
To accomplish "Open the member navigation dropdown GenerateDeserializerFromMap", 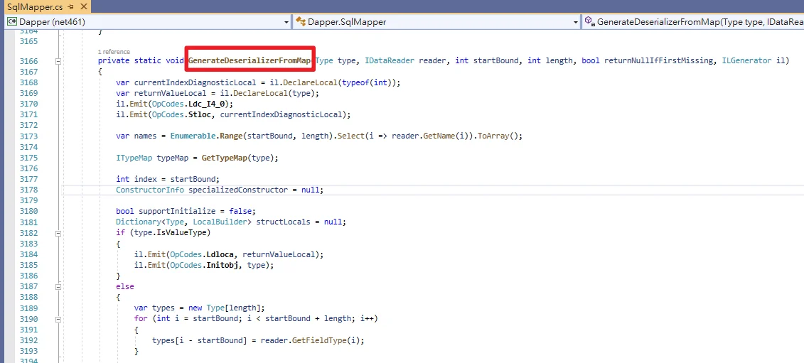I will pyautogui.click(x=693, y=22).
